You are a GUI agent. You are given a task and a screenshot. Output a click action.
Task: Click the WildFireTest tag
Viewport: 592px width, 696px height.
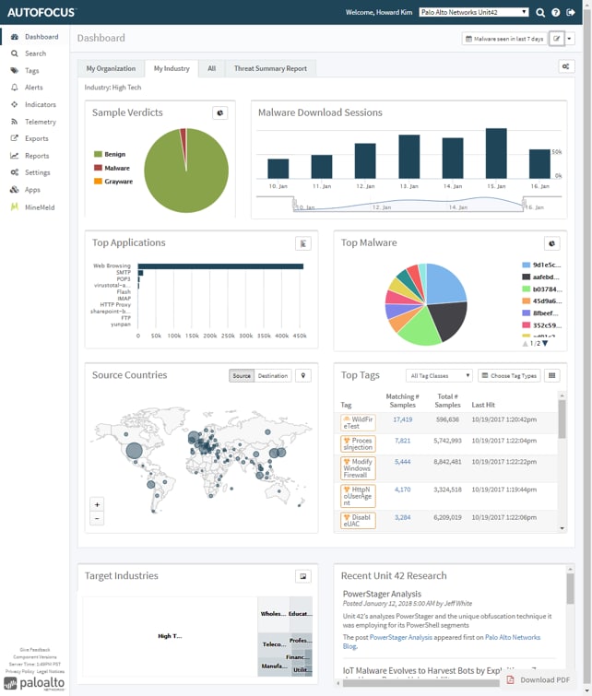(358, 423)
